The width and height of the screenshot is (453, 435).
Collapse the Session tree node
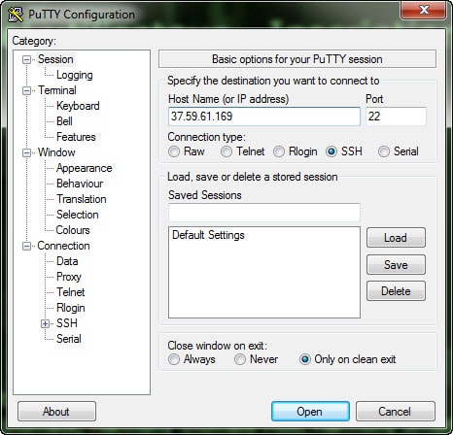coord(26,59)
